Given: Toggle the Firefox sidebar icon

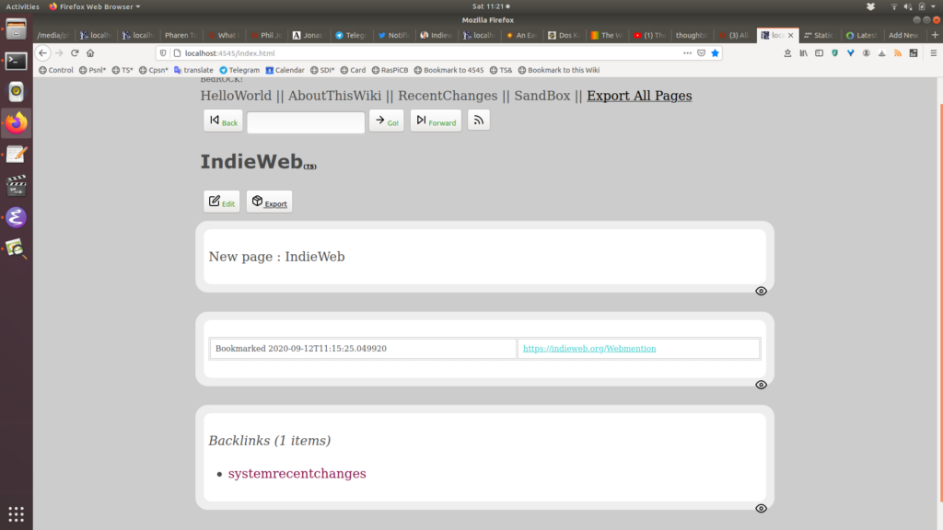Looking at the screenshot, I should [x=819, y=52].
